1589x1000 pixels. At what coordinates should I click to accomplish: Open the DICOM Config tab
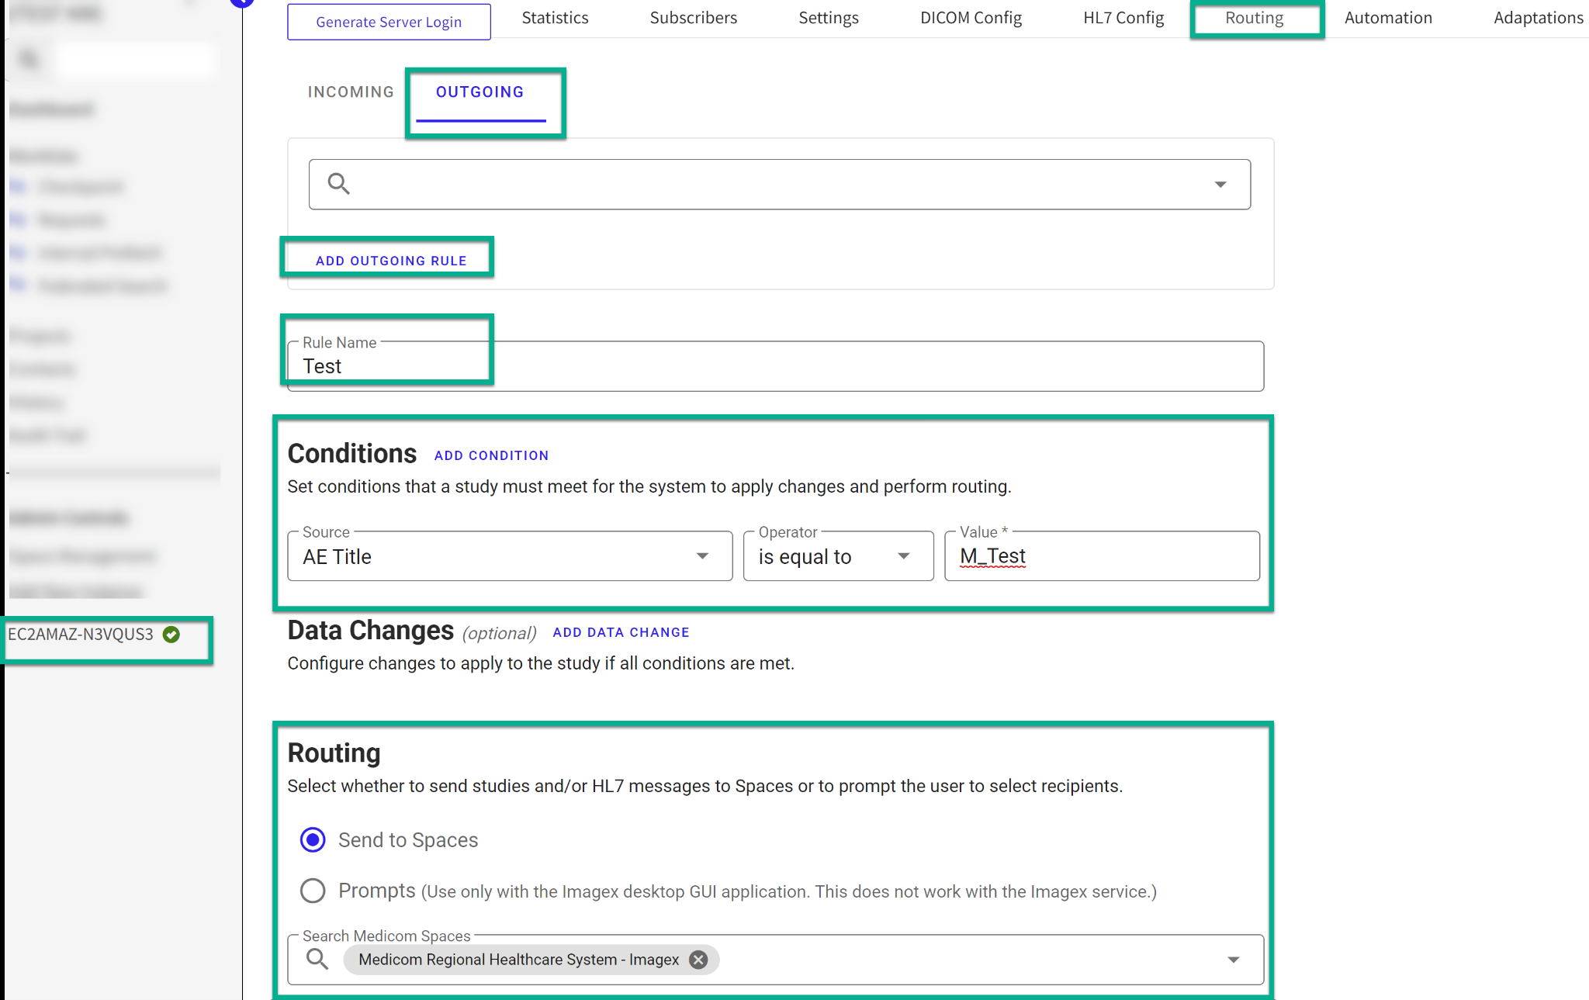pyautogui.click(x=971, y=17)
